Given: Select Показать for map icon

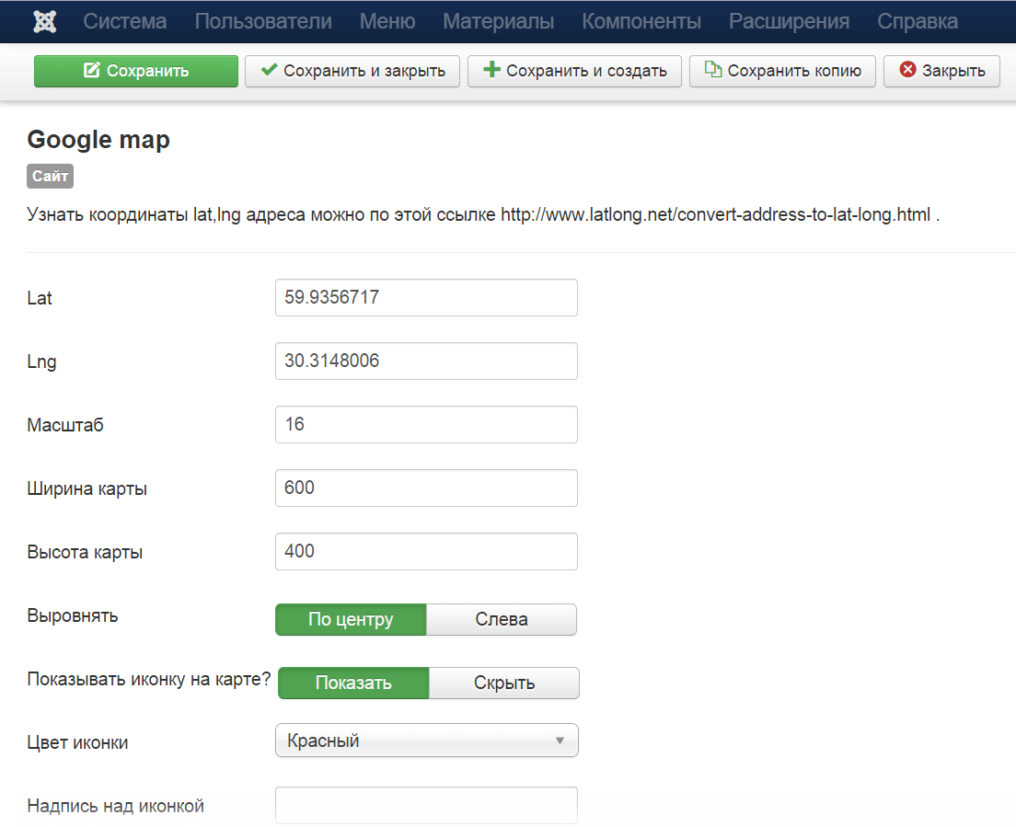Looking at the screenshot, I should (353, 683).
